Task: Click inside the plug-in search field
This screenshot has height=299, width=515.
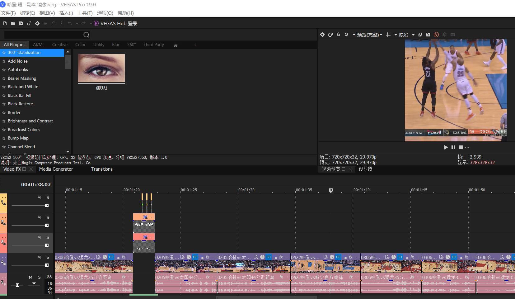Action: click(43, 35)
